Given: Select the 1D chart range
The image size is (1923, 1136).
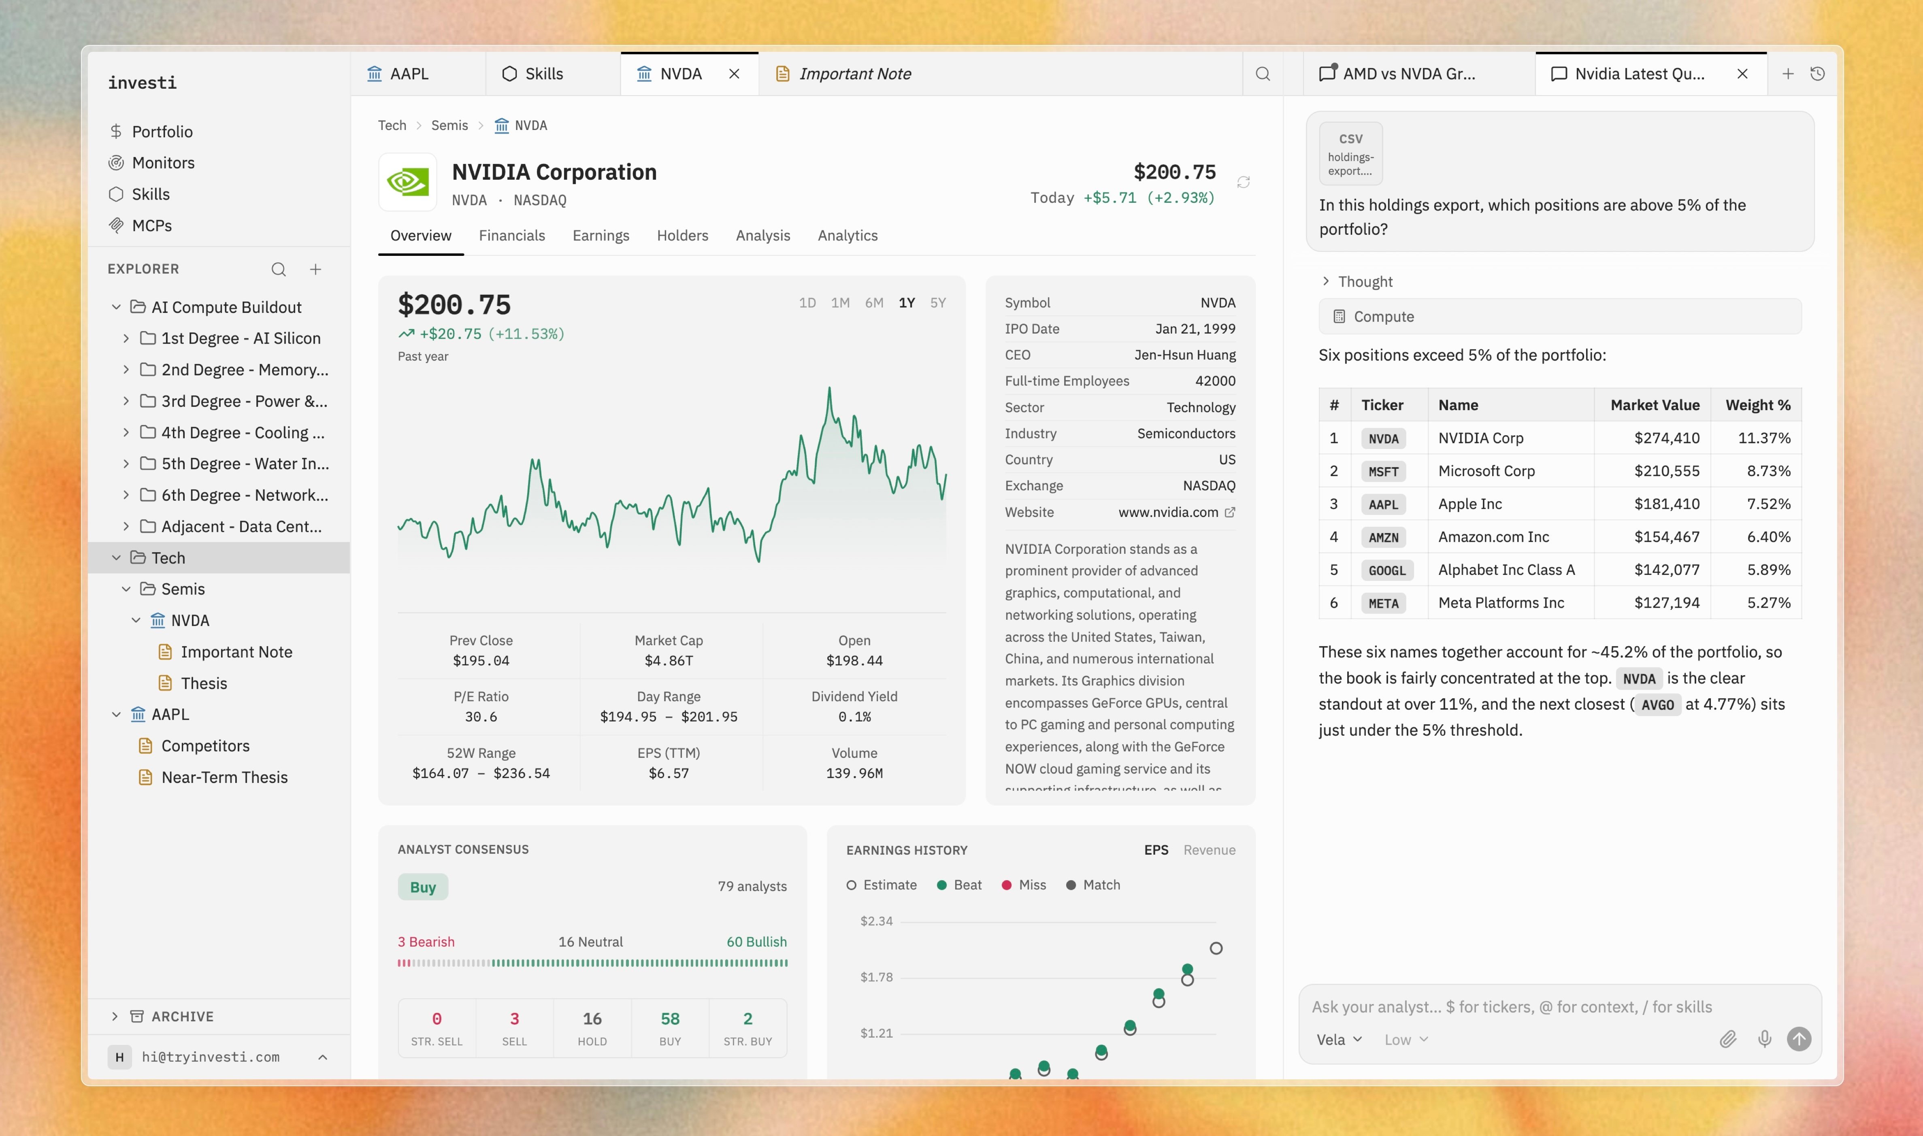Looking at the screenshot, I should click(808, 303).
